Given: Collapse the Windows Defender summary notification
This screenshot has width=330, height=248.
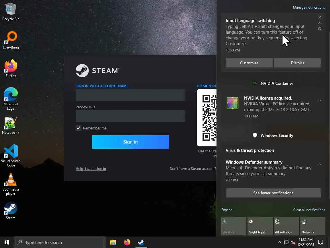Looking at the screenshot, I should pyautogui.click(x=320, y=164).
